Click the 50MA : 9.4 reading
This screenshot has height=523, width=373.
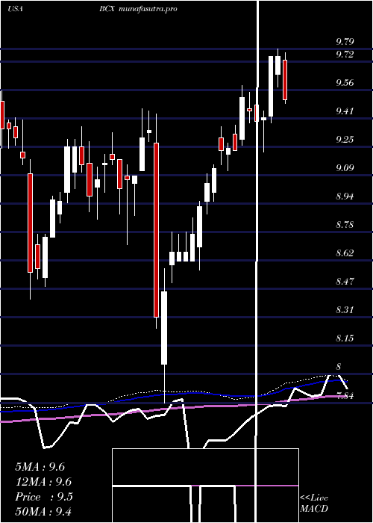(x=43, y=512)
